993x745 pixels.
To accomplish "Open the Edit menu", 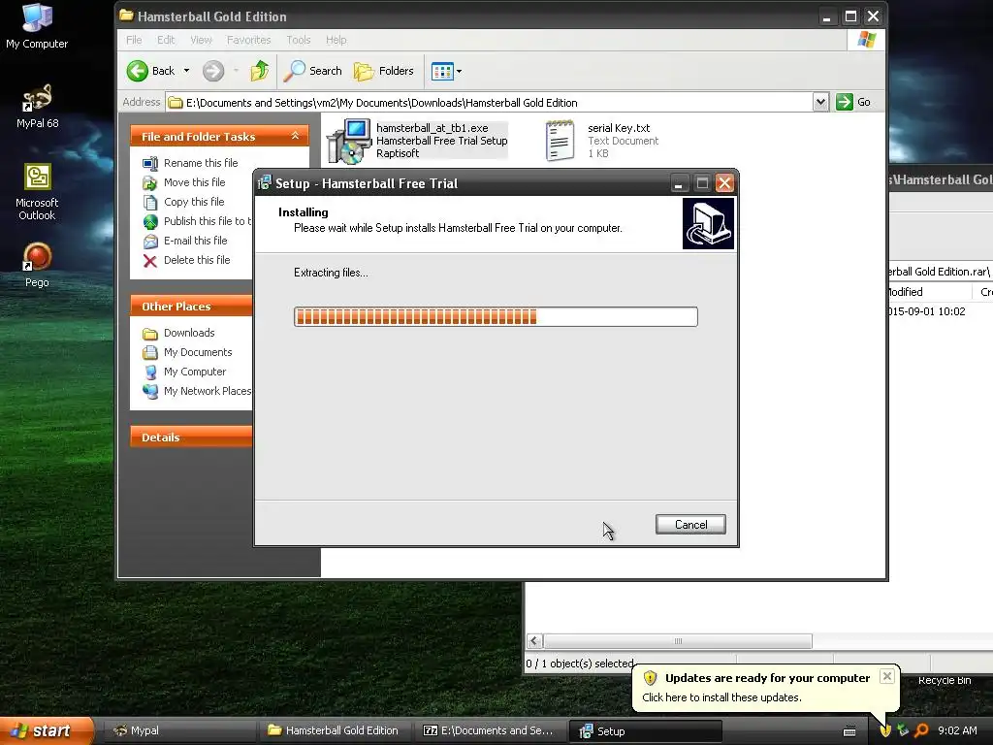I will click(x=166, y=40).
